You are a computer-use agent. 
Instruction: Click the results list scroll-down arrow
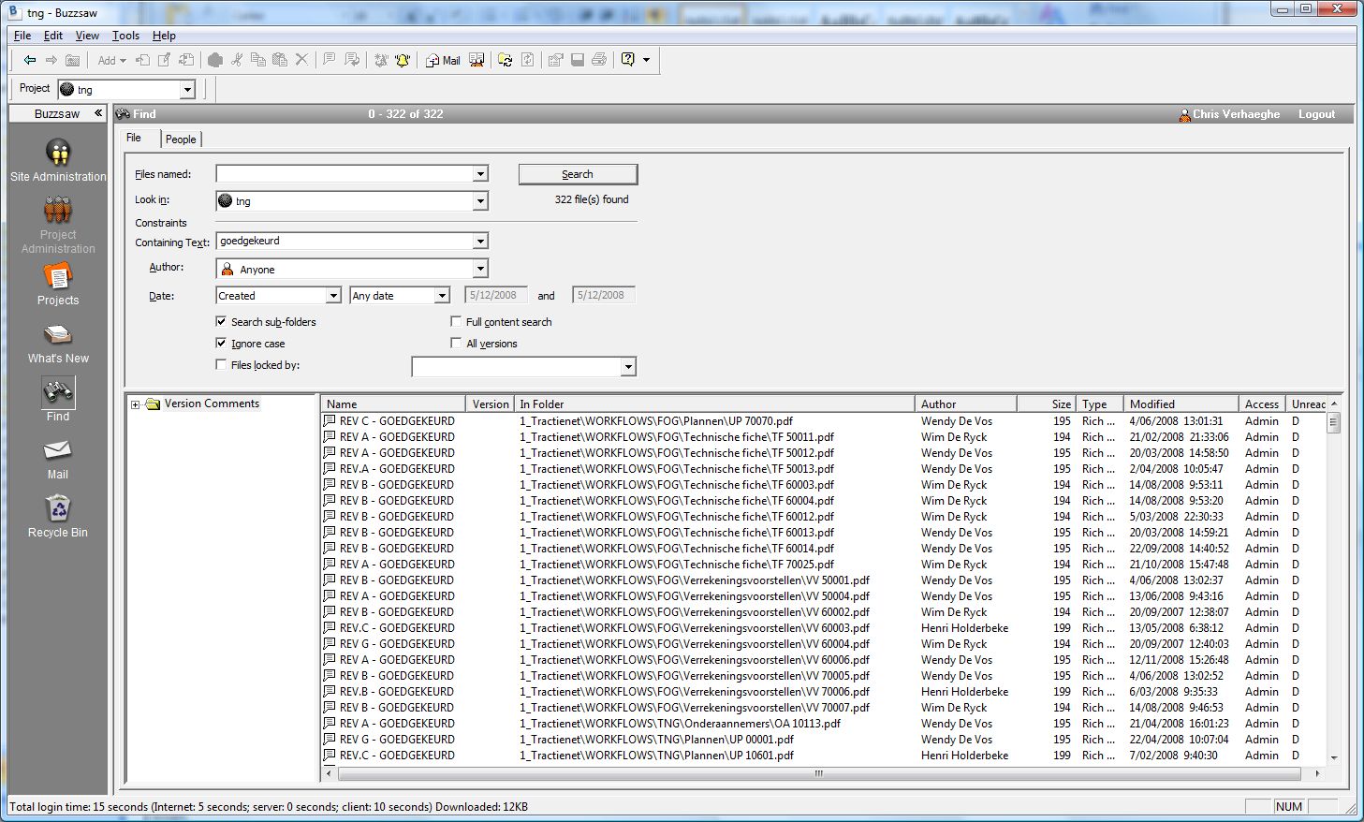(x=1334, y=757)
